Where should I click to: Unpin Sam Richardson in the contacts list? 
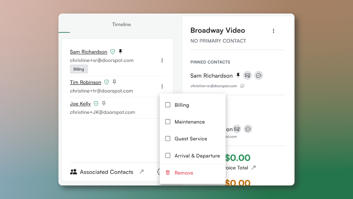coord(120,51)
